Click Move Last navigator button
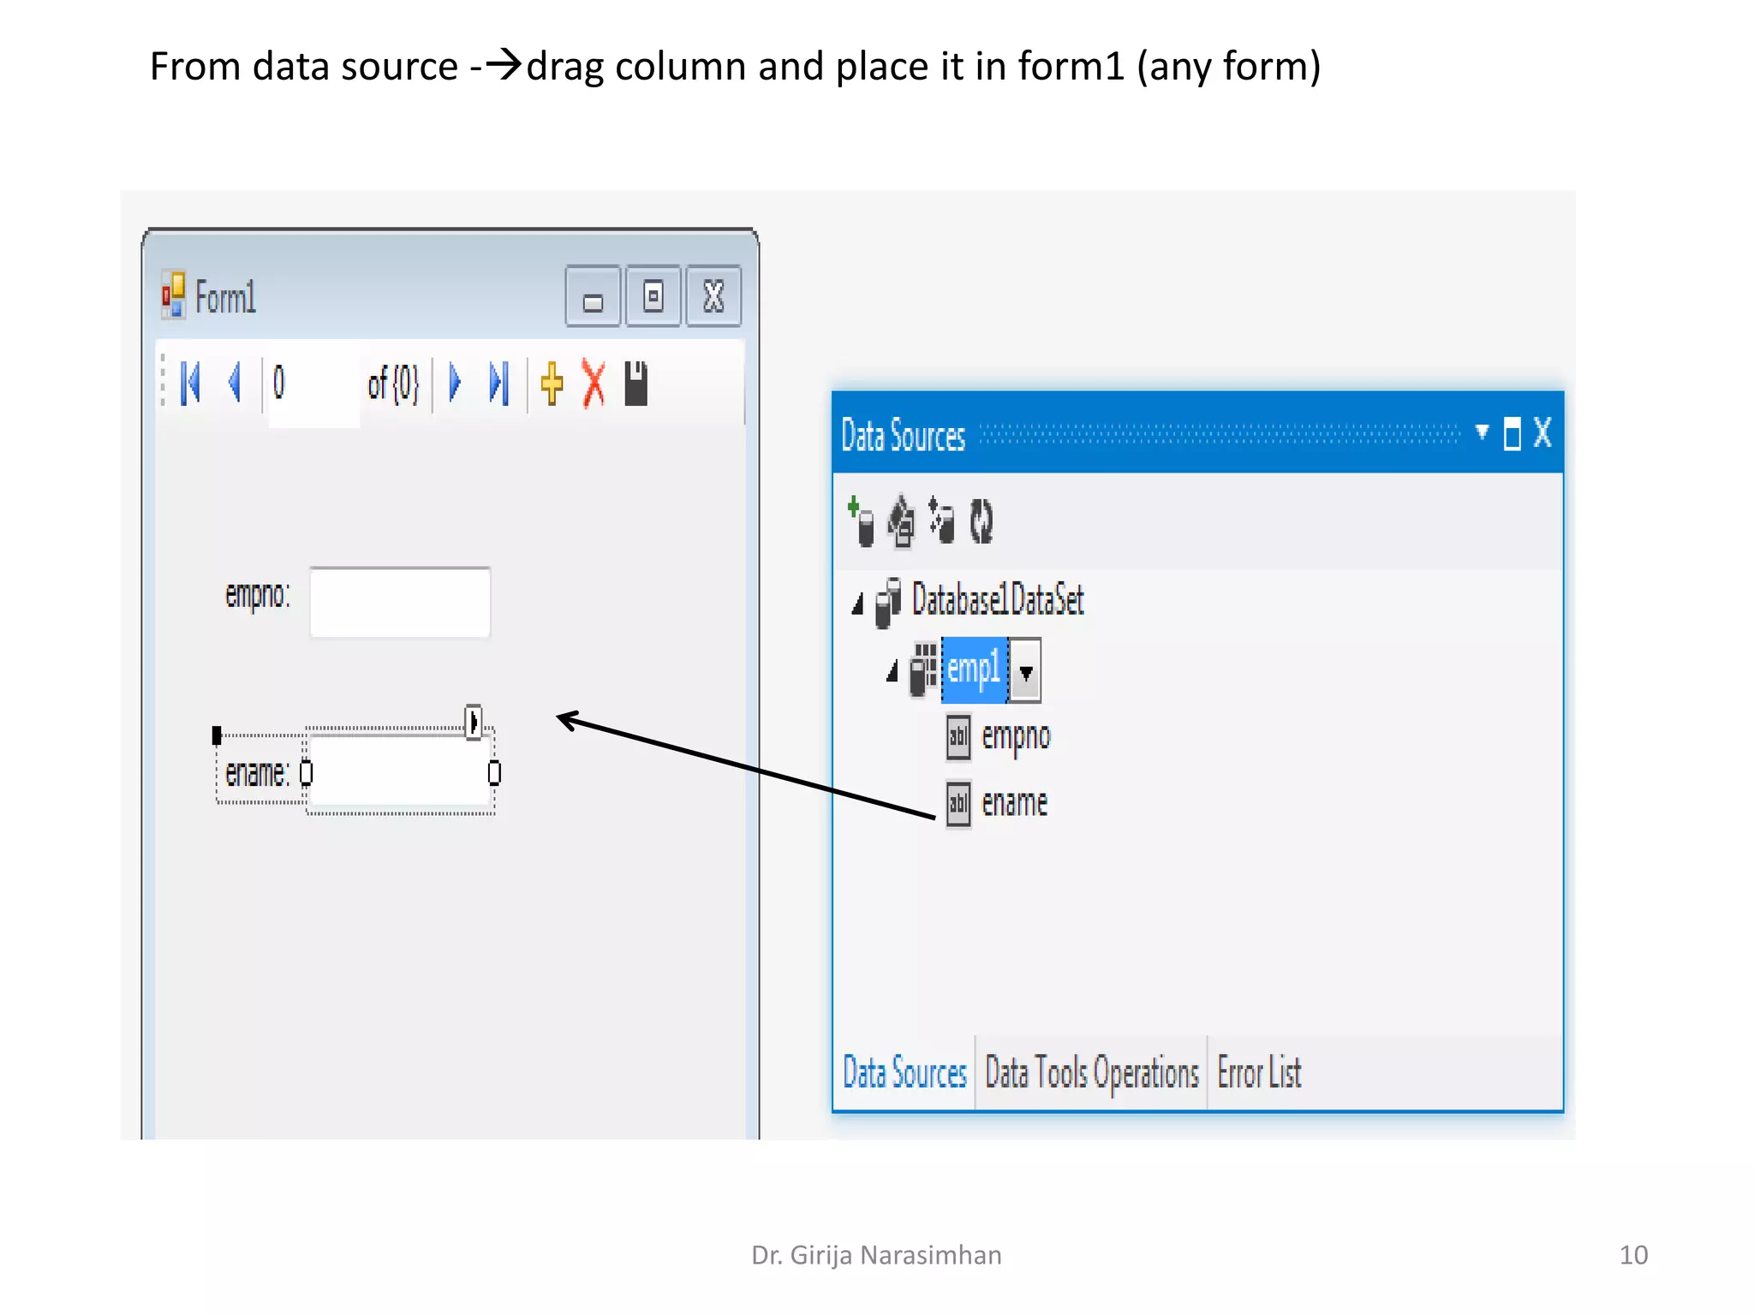This screenshot has height=1315, width=1754. pos(499,383)
